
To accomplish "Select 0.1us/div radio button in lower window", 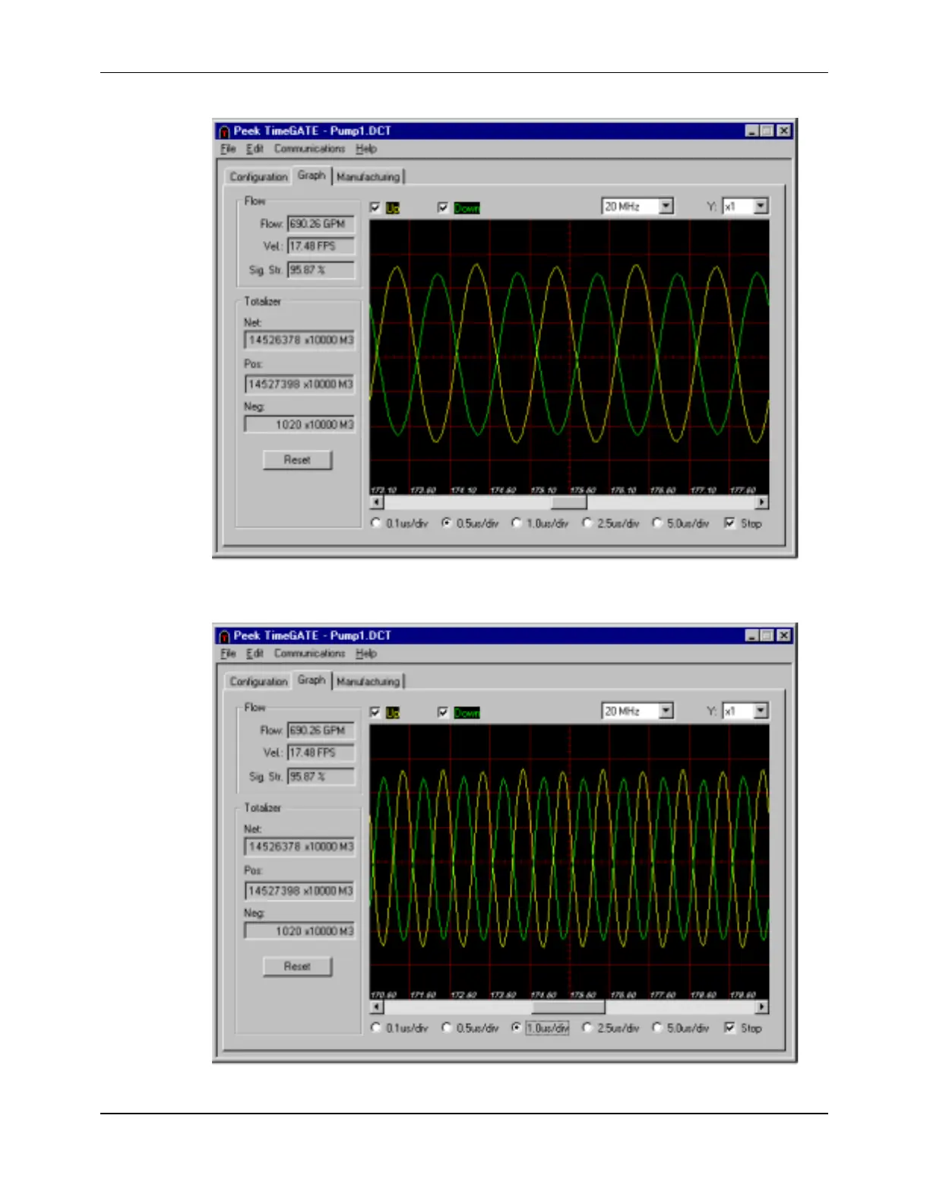I will click(x=376, y=1028).
